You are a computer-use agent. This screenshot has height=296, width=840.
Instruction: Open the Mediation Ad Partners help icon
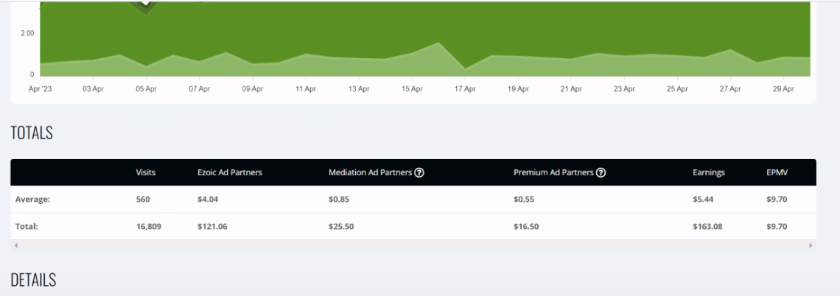tap(419, 172)
